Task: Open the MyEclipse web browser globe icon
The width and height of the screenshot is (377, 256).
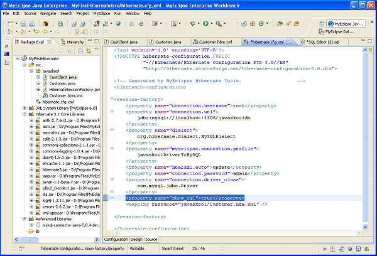Action: tap(118, 24)
